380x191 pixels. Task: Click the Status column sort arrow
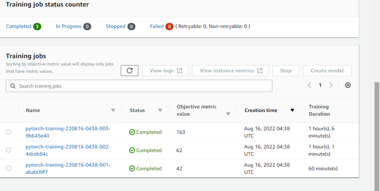click(160, 110)
